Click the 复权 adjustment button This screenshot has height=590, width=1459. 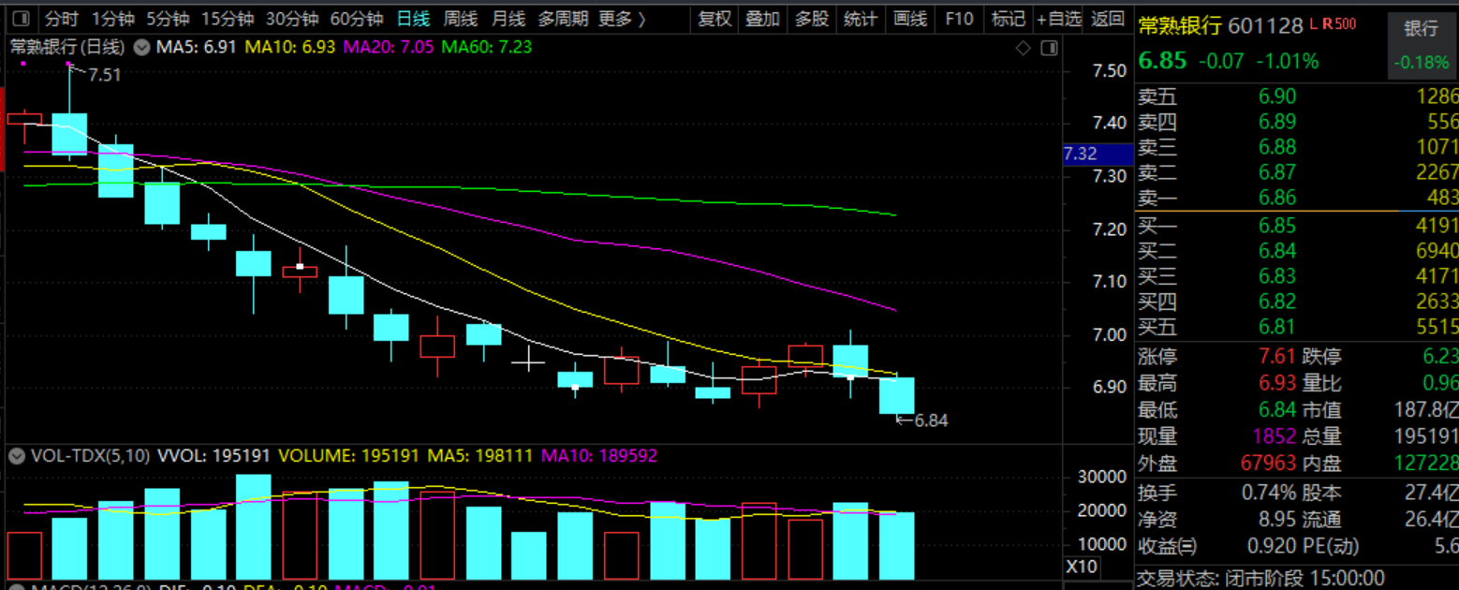click(x=715, y=19)
